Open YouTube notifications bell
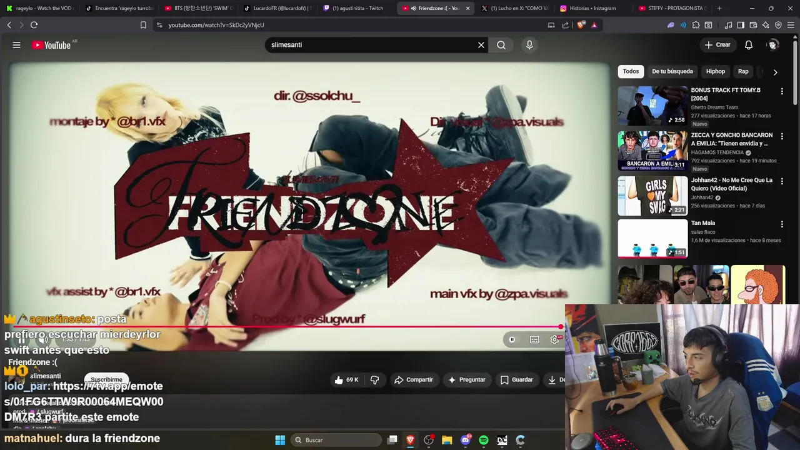800x450 pixels. pos(749,45)
